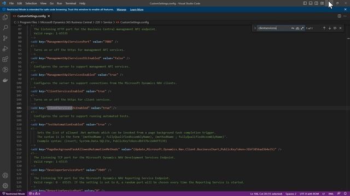Open the File menu

[x=11, y=3]
